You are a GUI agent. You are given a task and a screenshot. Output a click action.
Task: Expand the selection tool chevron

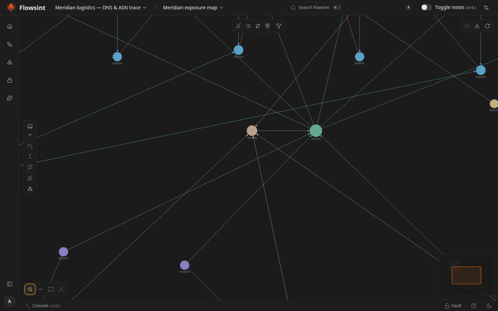30,135
